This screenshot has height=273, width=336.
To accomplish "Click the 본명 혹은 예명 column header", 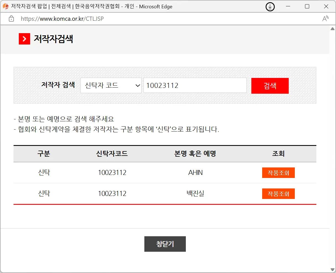I will click(195, 154).
